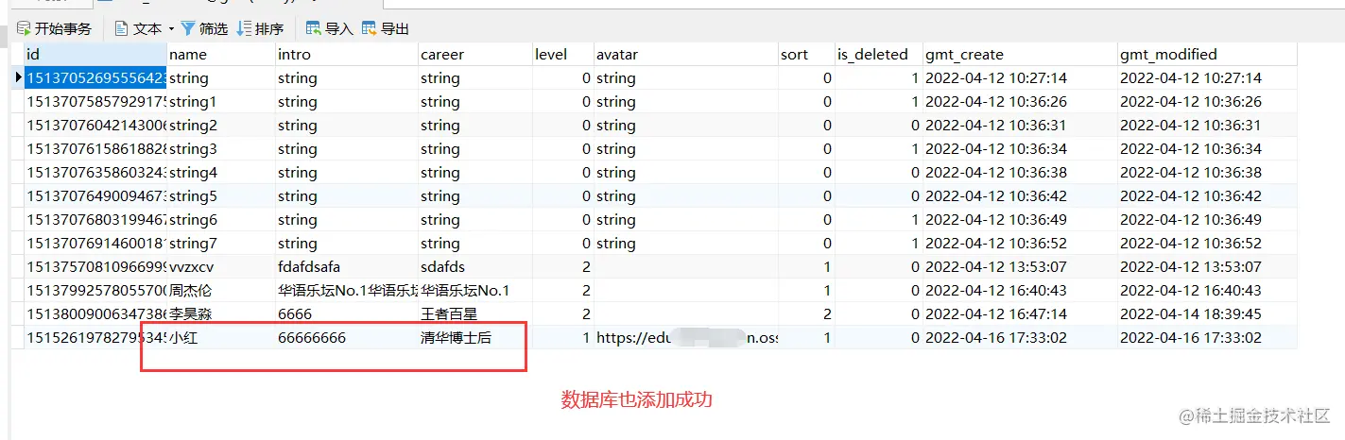Select the level column header
This screenshot has height=440, width=1345.
click(x=562, y=54)
